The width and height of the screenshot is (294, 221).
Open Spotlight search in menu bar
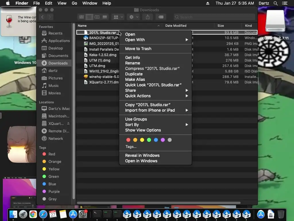click(x=275, y=3)
